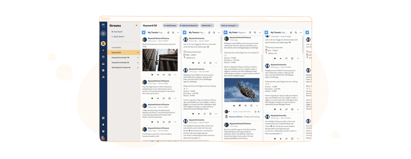
Task: Search within the My Posts stream
Action: point(255,33)
